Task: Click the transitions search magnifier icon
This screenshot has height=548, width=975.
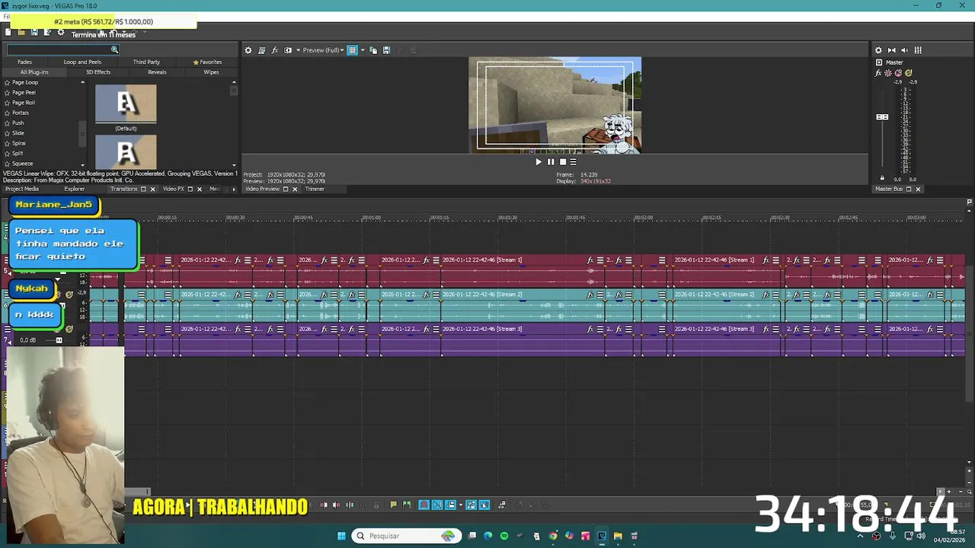Action: (x=114, y=50)
